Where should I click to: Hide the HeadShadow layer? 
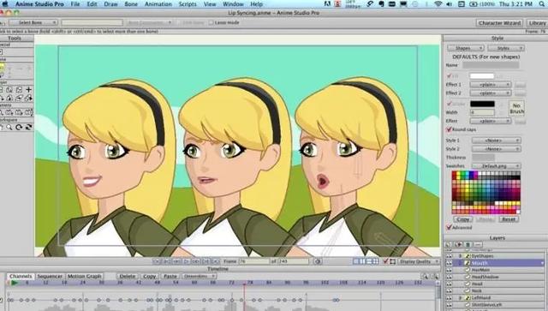tap(449, 277)
